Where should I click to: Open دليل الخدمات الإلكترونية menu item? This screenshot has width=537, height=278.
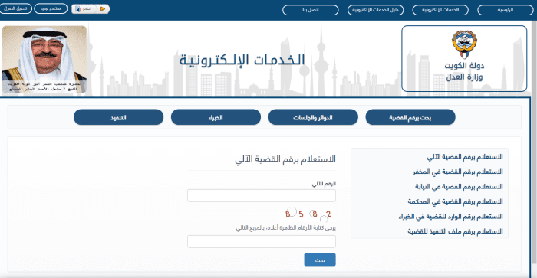pyautogui.click(x=375, y=10)
